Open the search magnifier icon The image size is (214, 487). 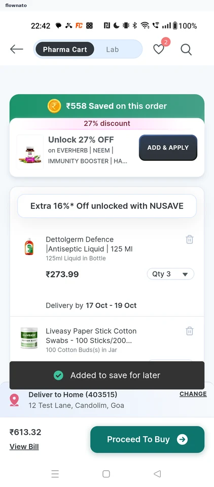pyautogui.click(x=186, y=49)
